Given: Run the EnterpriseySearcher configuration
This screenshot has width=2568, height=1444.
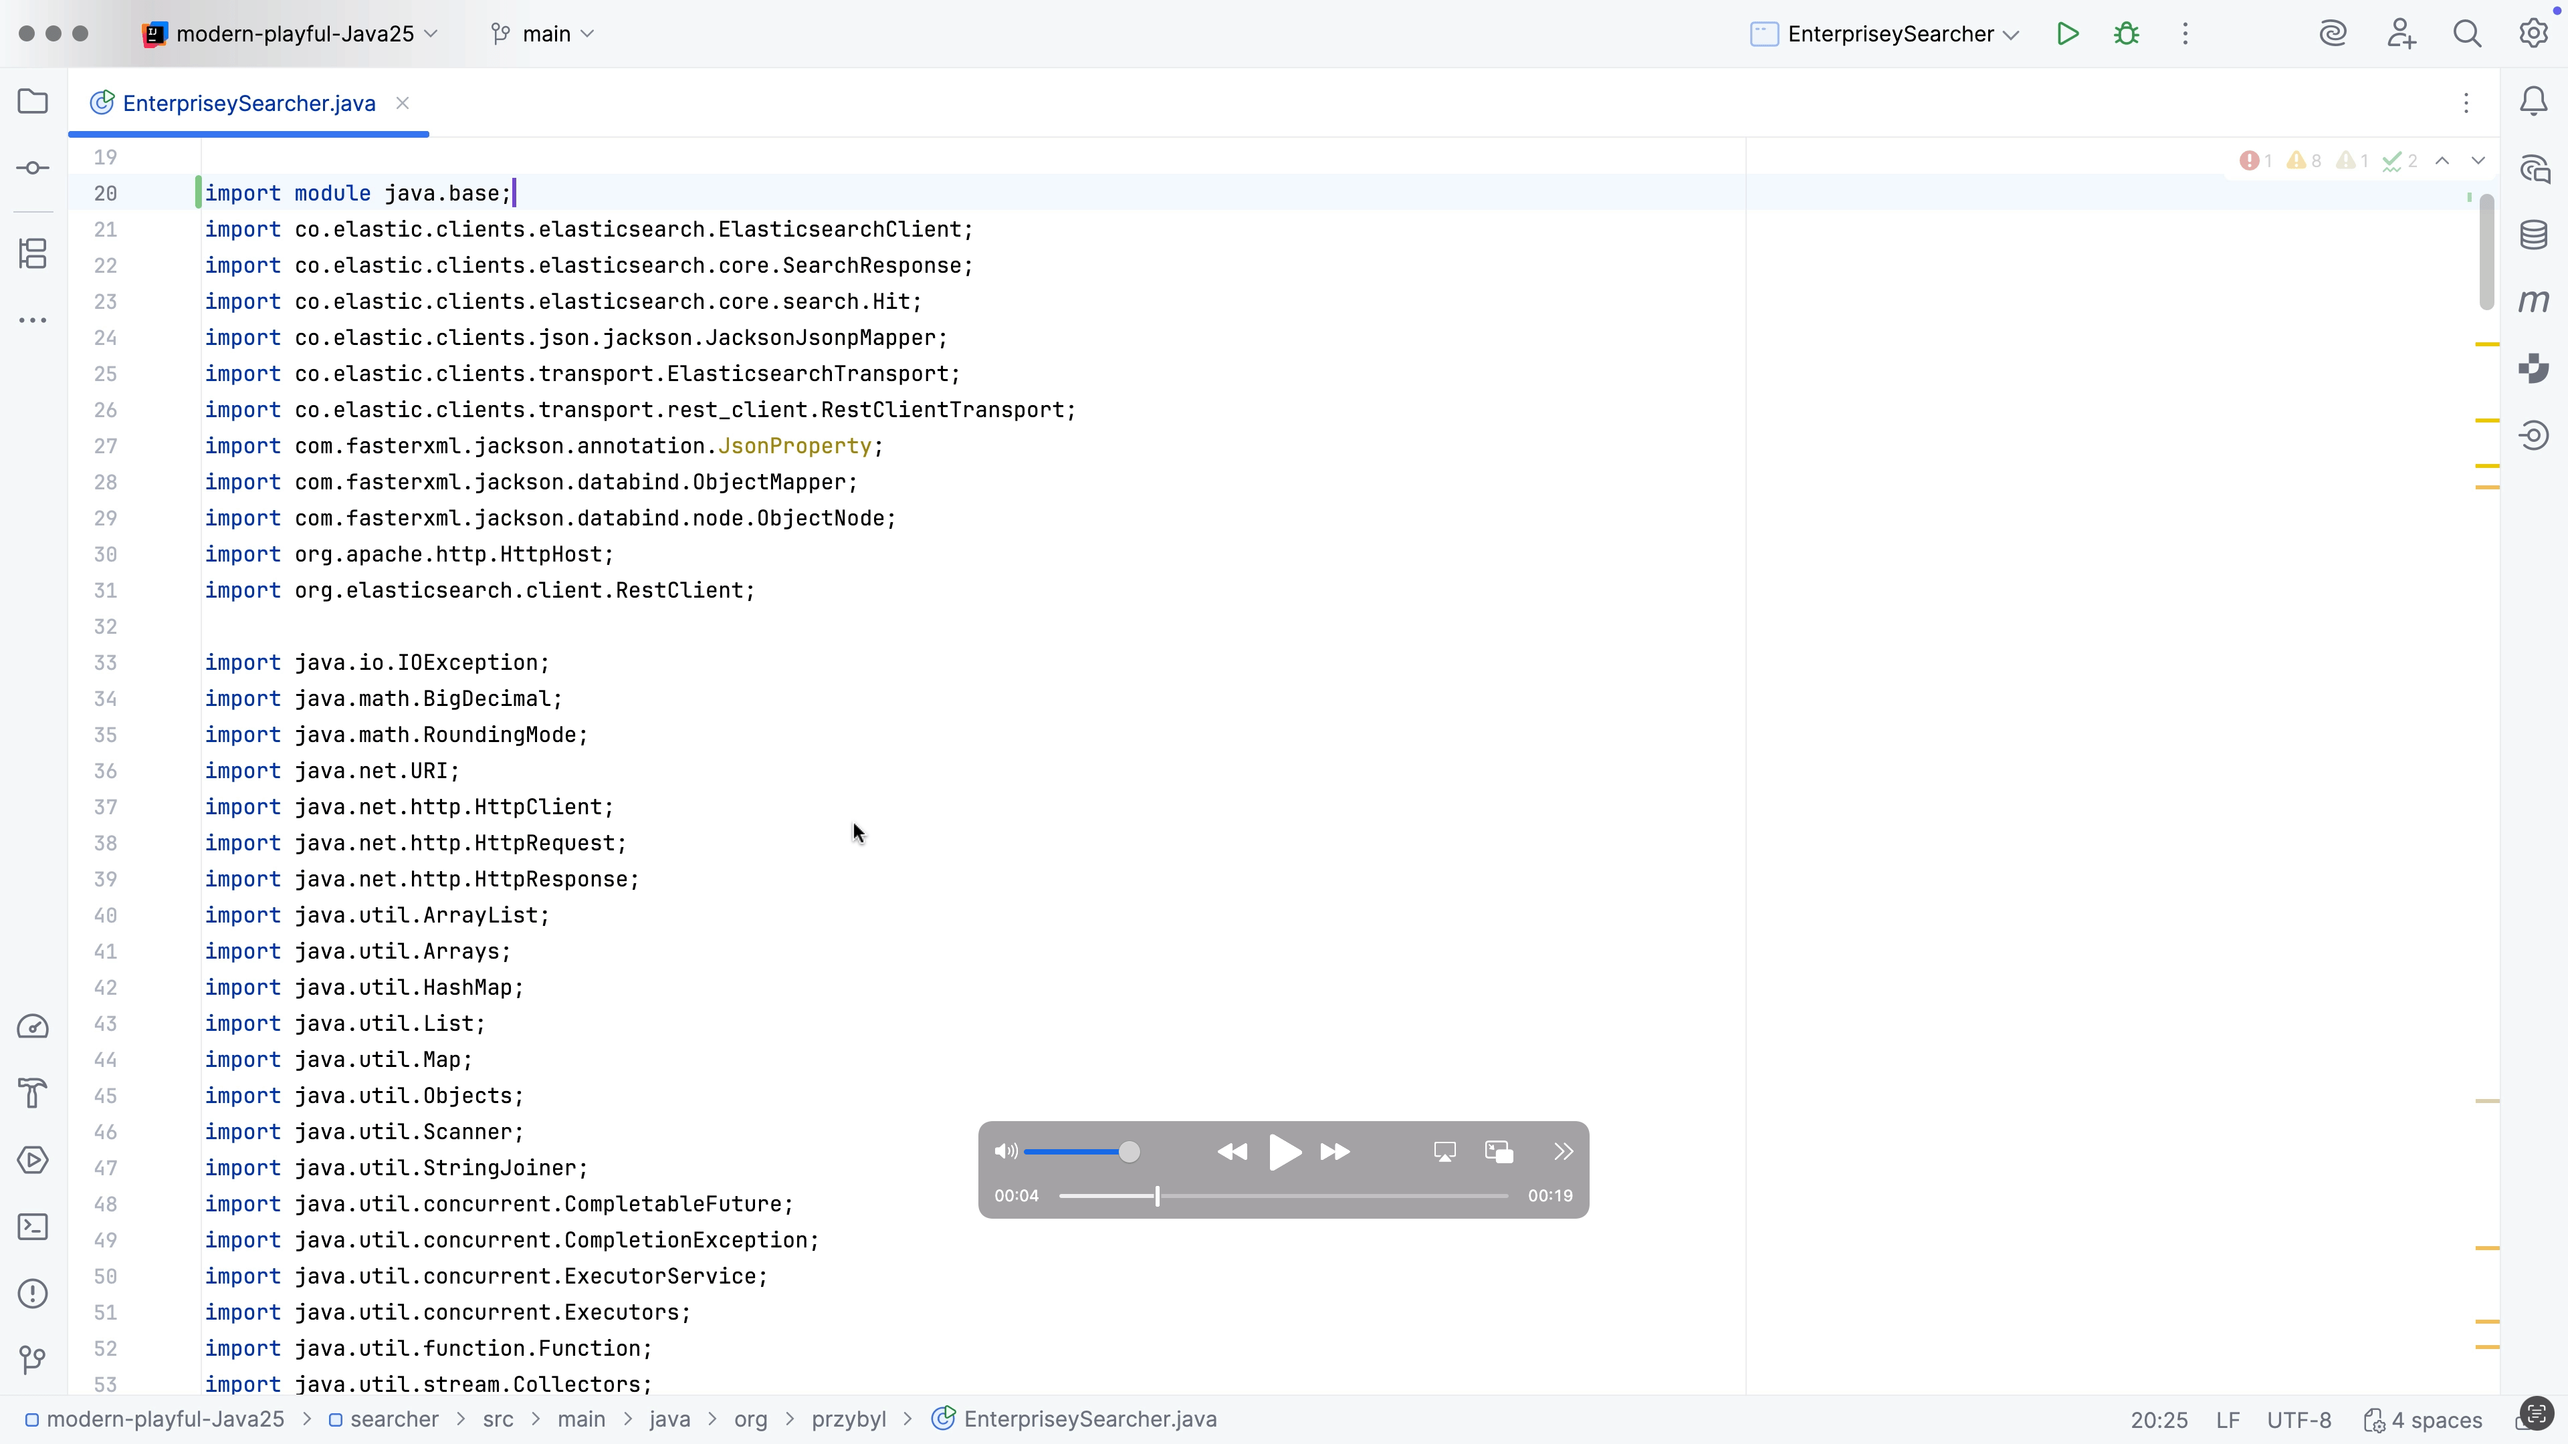Looking at the screenshot, I should (2068, 33).
